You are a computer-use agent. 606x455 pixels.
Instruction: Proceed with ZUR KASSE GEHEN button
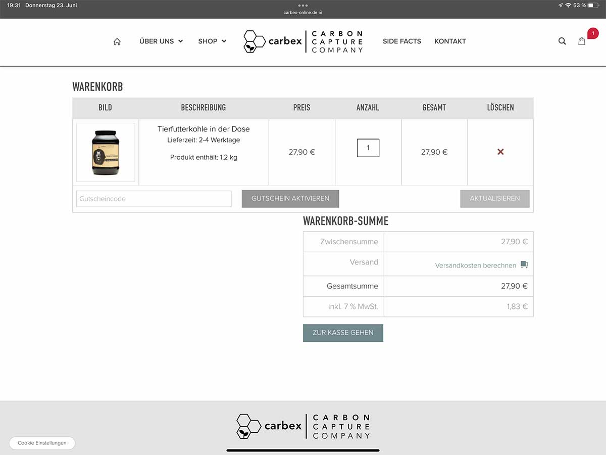tap(343, 333)
